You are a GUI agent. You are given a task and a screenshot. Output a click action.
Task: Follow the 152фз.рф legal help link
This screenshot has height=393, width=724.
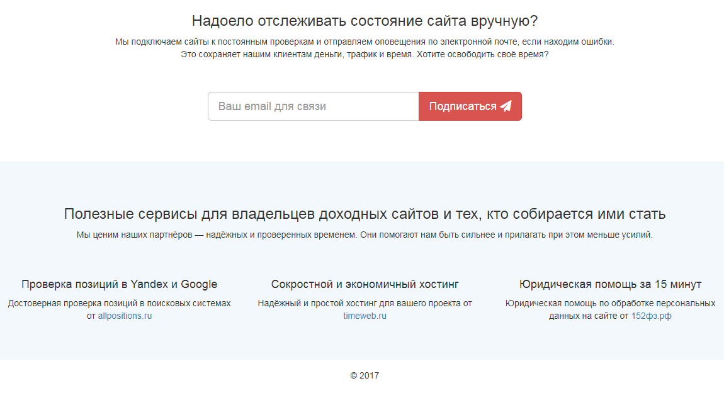point(650,316)
